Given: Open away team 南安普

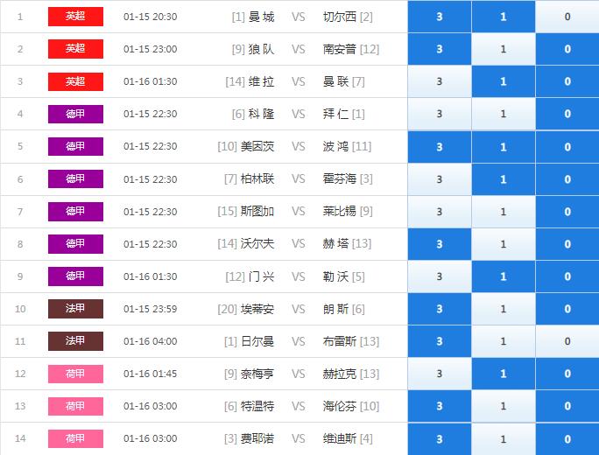Looking at the screenshot, I should click(340, 49).
